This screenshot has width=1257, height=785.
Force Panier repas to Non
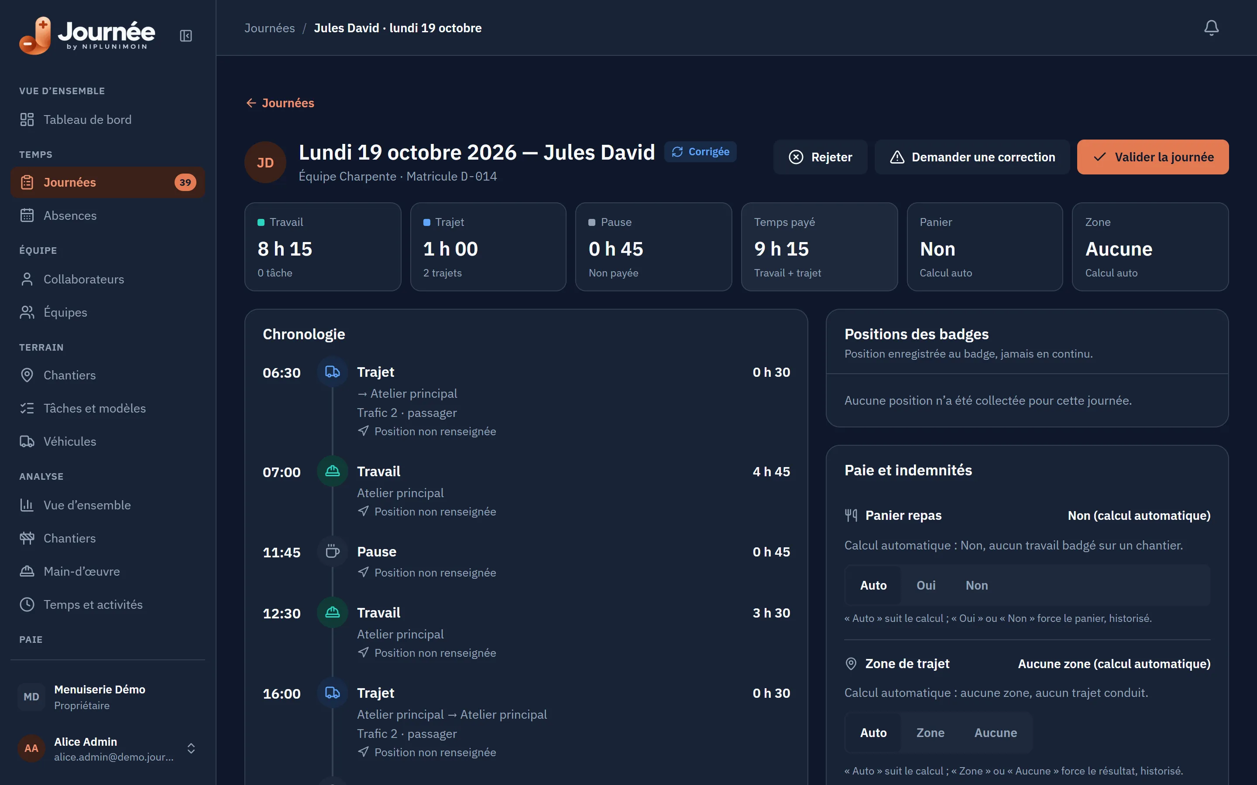976,585
